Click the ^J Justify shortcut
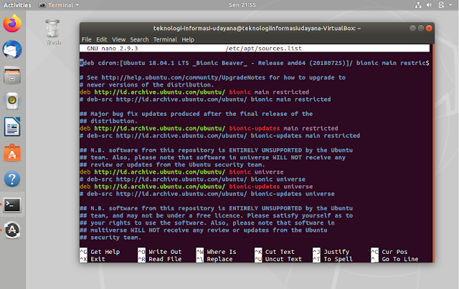 pos(331,252)
